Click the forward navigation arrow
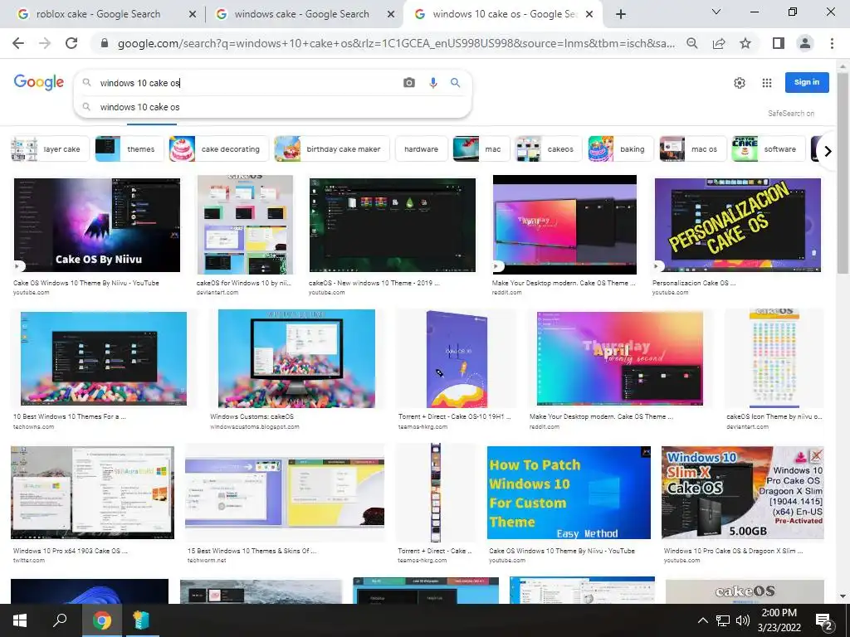 [45, 43]
